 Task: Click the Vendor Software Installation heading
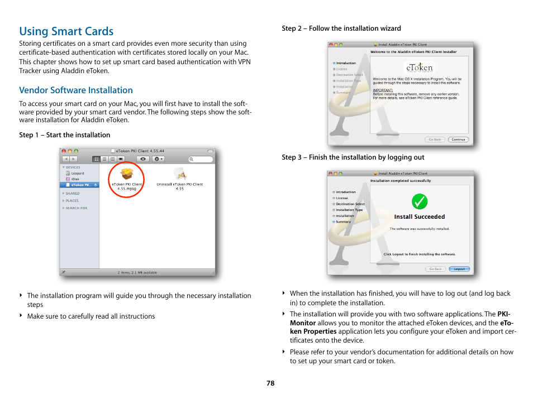[76, 90]
